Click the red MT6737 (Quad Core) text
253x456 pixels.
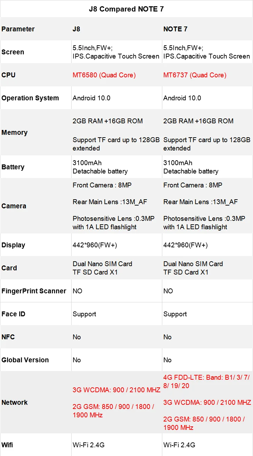tap(195, 75)
